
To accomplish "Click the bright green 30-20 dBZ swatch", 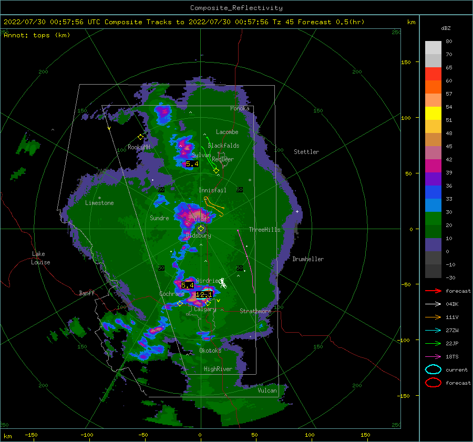I will (433, 219).
